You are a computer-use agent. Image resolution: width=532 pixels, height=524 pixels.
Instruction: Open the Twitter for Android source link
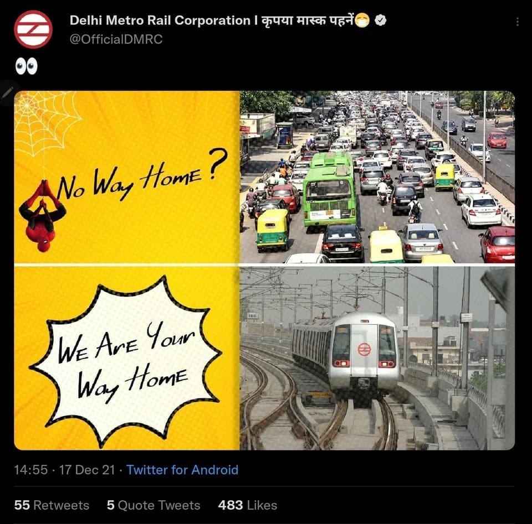pos(182,470)
